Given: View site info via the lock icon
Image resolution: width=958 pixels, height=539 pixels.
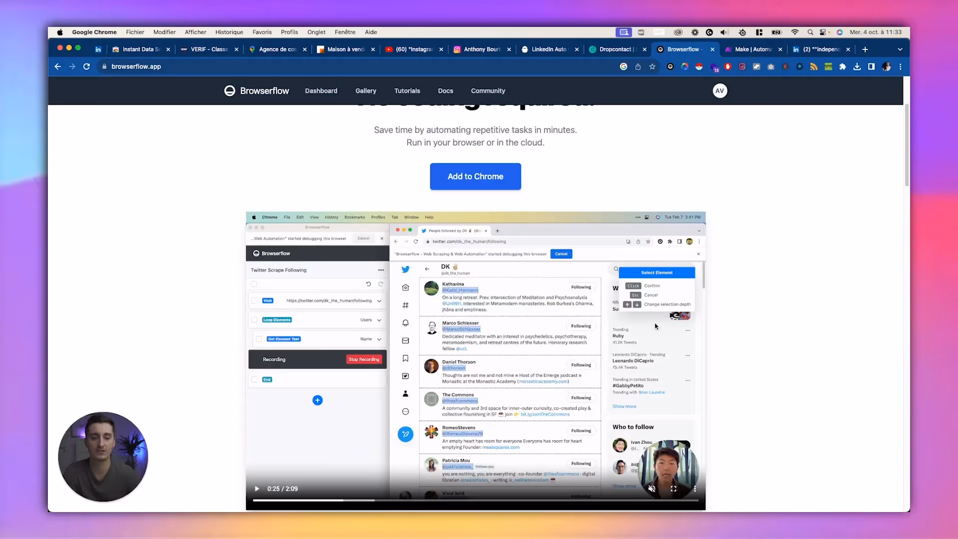Looking at the screenshot, I should point(104,66).
